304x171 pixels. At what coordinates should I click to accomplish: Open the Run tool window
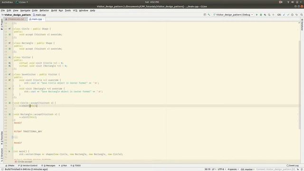63,166
